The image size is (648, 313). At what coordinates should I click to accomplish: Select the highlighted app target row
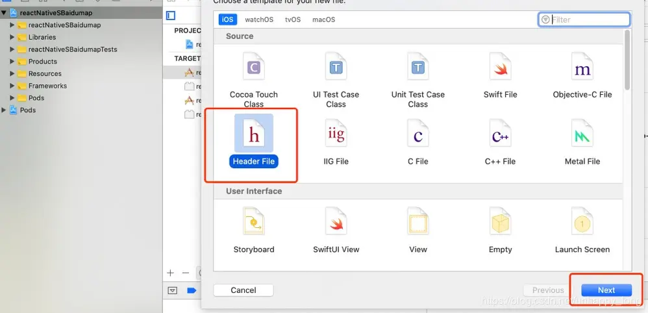(182, 72)
